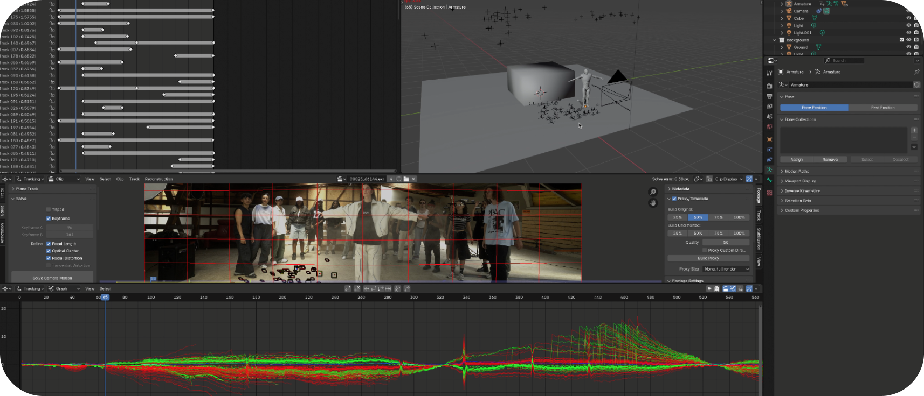The height and width of the screenshot is (396, 924).
Task: Select the Light.001 outliner row
Action: 802,33
